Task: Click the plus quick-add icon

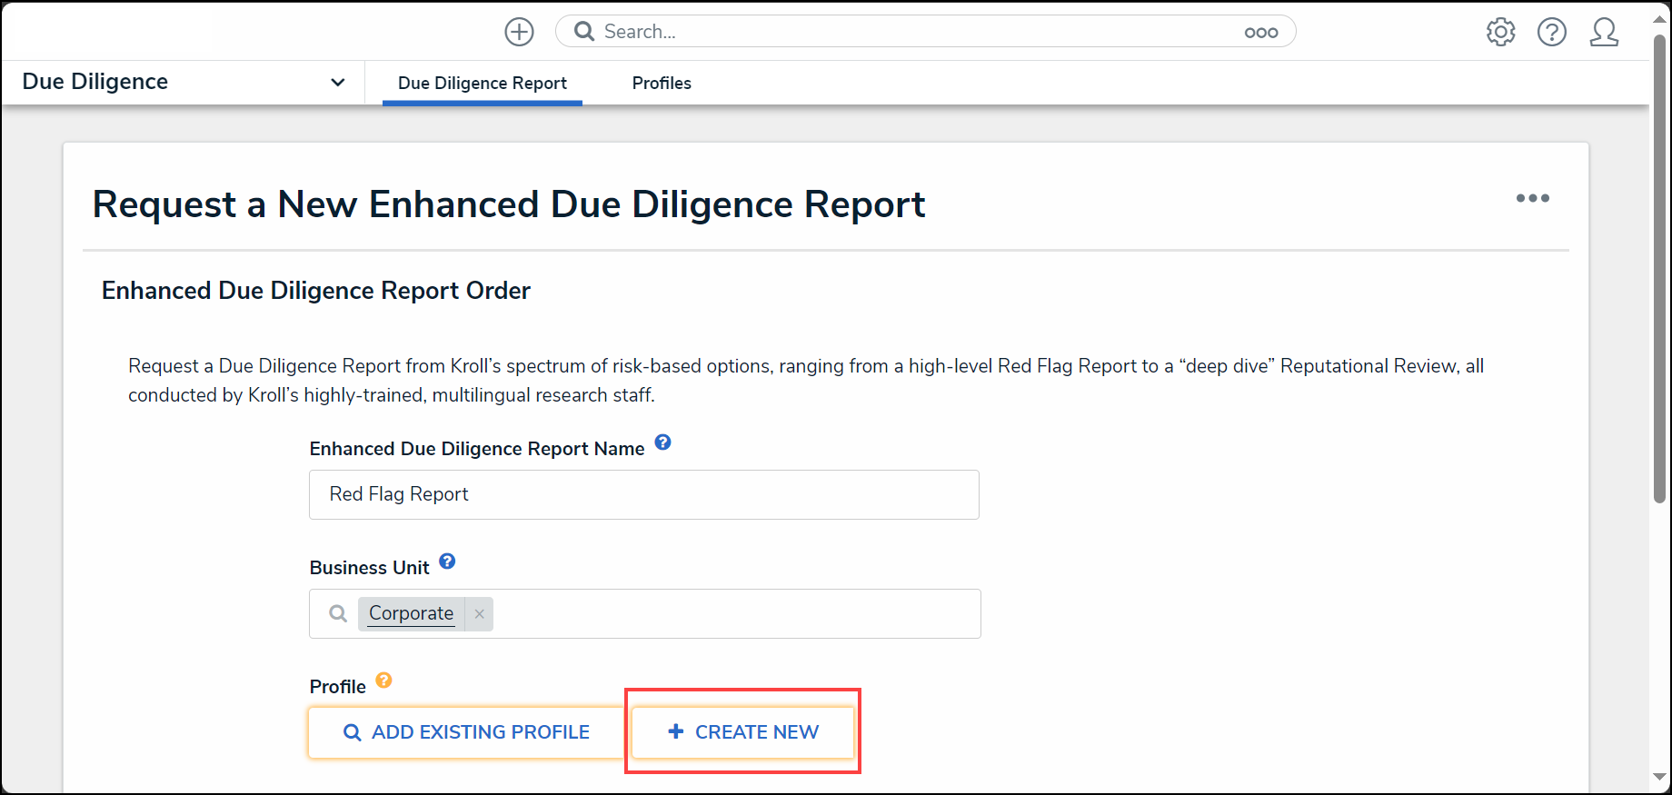Action: [x=519, y=32]
